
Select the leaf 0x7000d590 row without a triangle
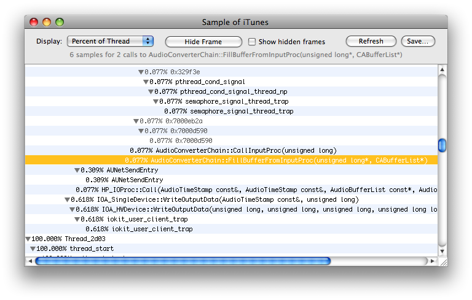click(231, 140)
